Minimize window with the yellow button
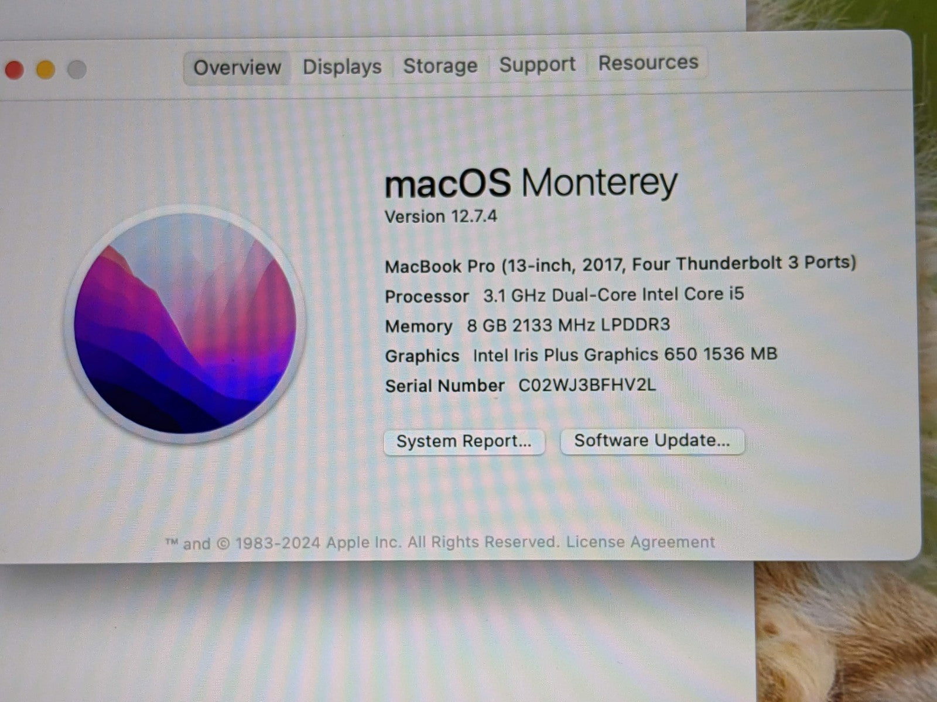This screenshot has width=937, height=702. (x=46, y=70)
